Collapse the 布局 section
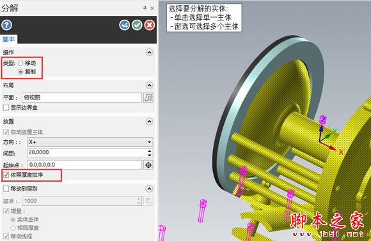The width and height of the screenshot is (371, 241). coord(149,85)
